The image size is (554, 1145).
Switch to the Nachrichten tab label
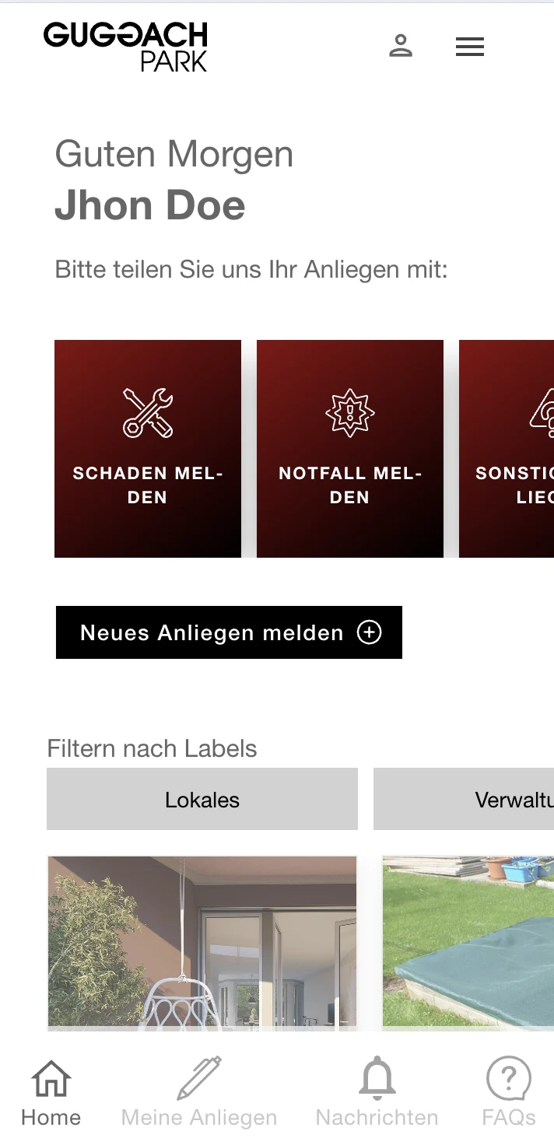click(377, 1118)
